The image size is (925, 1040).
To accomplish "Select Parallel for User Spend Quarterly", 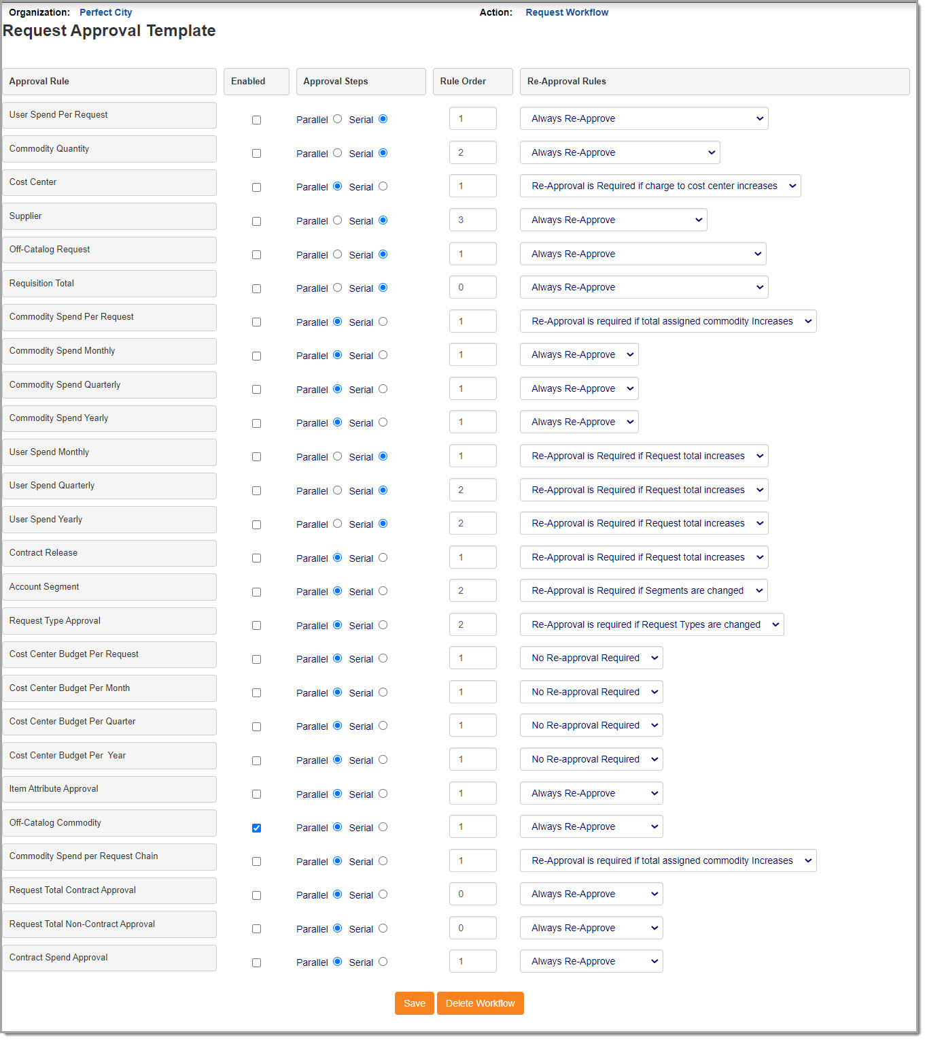I will pos(338,490).
